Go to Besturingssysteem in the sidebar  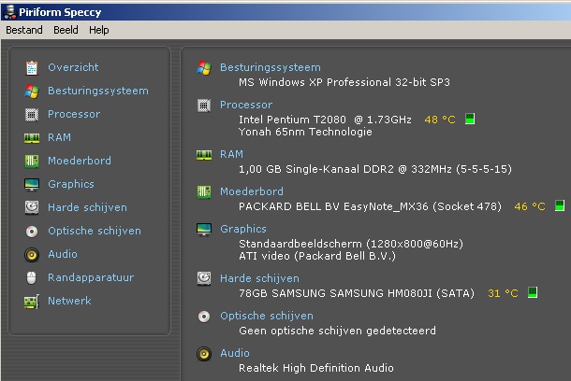(97, 91)
